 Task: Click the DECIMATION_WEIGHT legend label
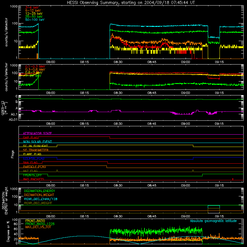coord(39,195)
